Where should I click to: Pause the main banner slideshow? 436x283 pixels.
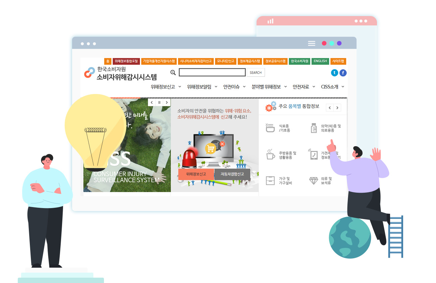[159, 102]
